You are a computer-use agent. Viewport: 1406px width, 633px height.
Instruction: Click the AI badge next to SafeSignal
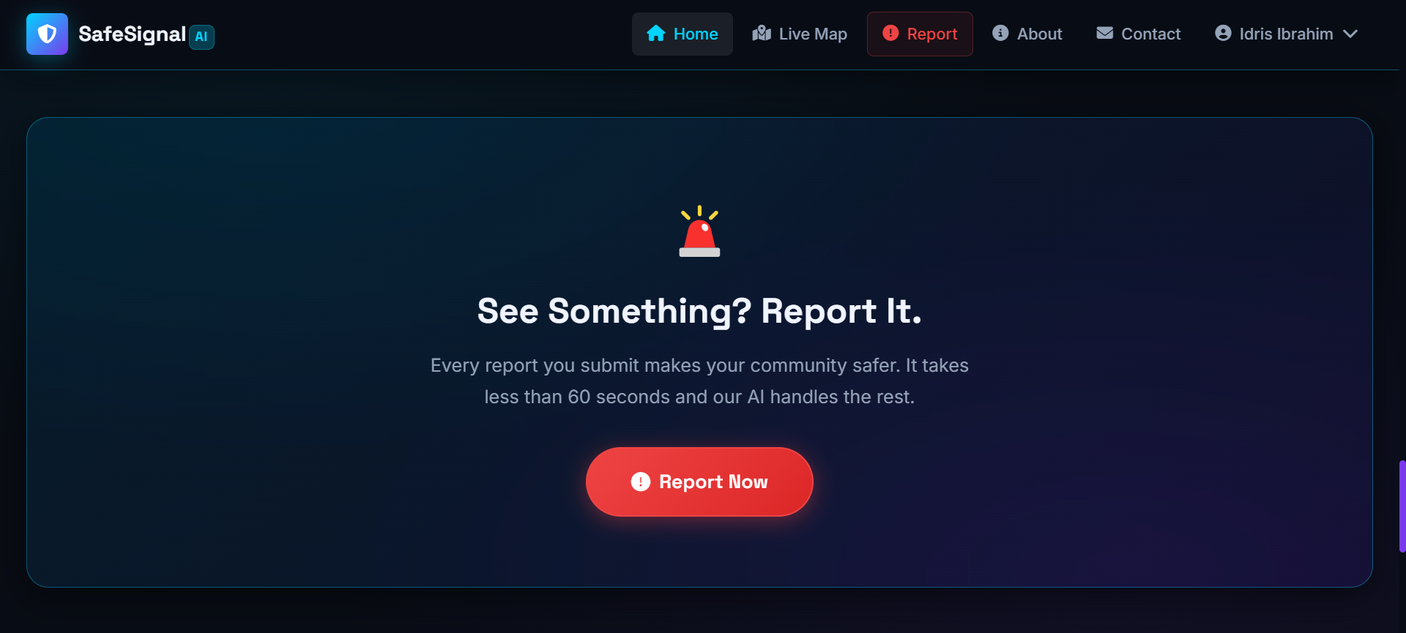coord(201,37)
